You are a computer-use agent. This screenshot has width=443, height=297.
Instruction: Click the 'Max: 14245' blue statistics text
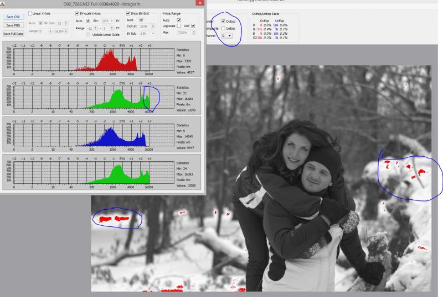pos(184,137)
